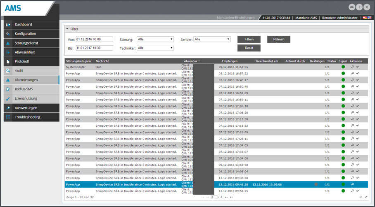Click the Reset button
This screenshot has height=207, width=375.
pos(249,48)
